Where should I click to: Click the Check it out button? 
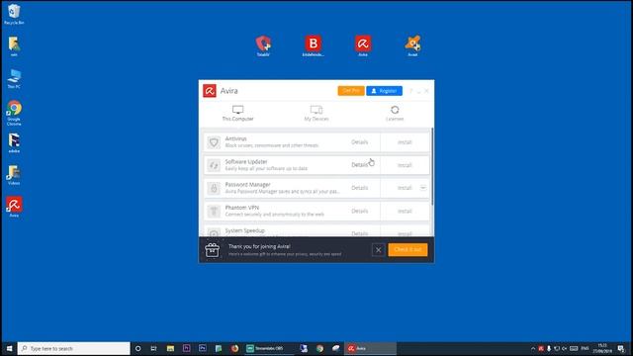click(407, 250)
